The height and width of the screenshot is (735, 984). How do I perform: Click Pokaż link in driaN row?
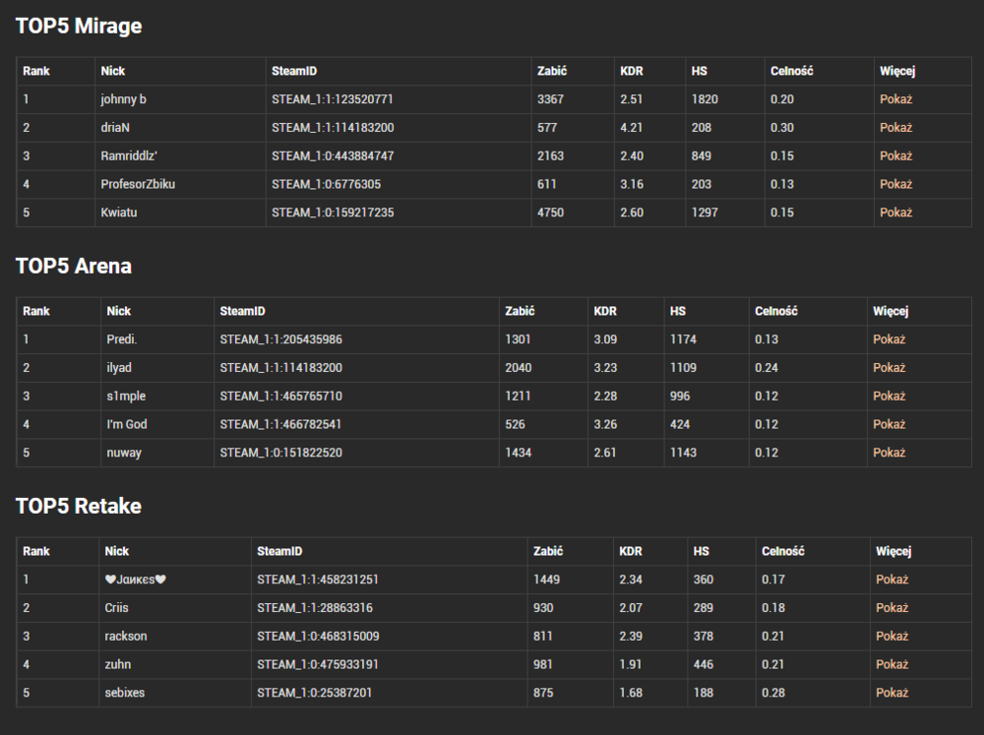(895, 127)
